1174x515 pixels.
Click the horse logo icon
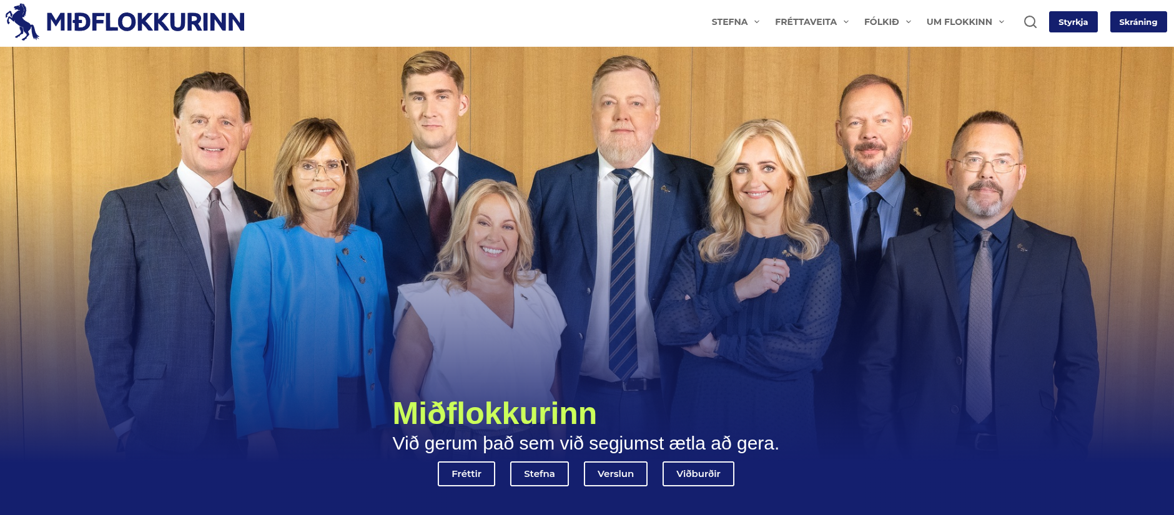22,22
